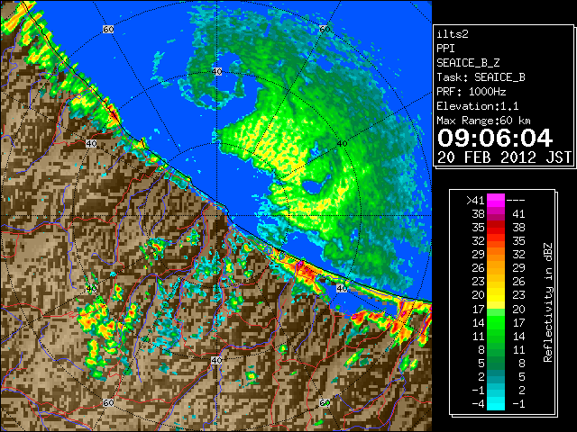This screenshot has width=577, height=432.
Task: Pick the orange legend band beside left '29'
Action: 496,255
